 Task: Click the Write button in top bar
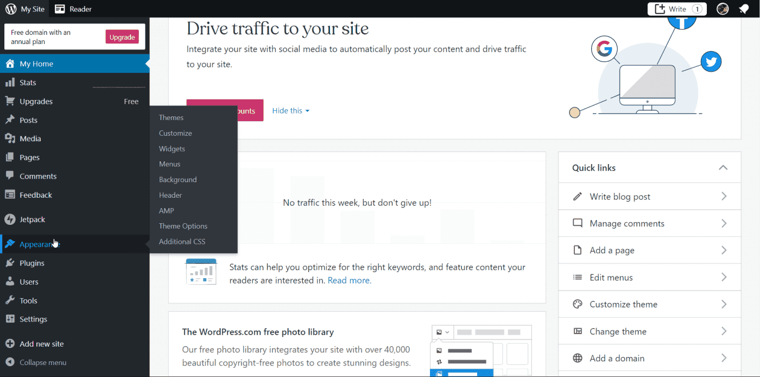coord(677,9)
